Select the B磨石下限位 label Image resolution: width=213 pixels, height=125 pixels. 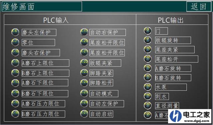click(45, 94)
